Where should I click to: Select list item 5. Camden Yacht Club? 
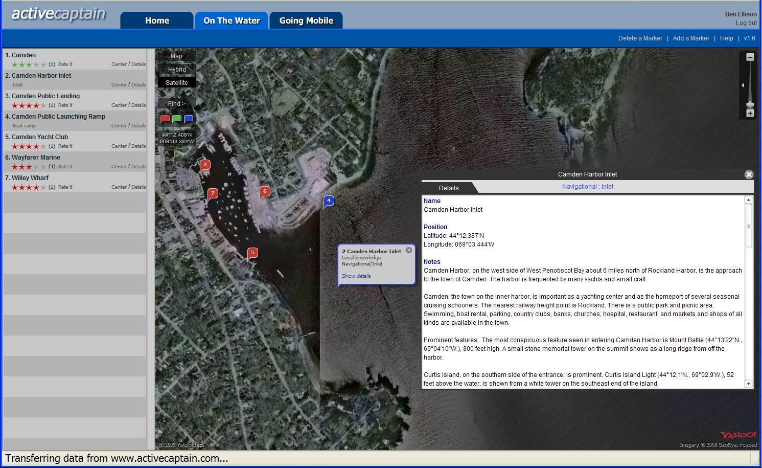(x=75, y=141)
